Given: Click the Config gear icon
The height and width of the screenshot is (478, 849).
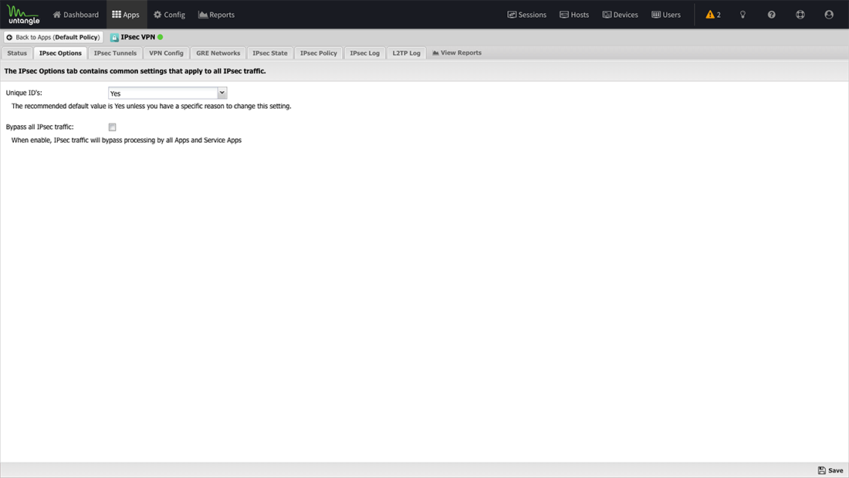Looking at the screenshot, I should (157, 15).
